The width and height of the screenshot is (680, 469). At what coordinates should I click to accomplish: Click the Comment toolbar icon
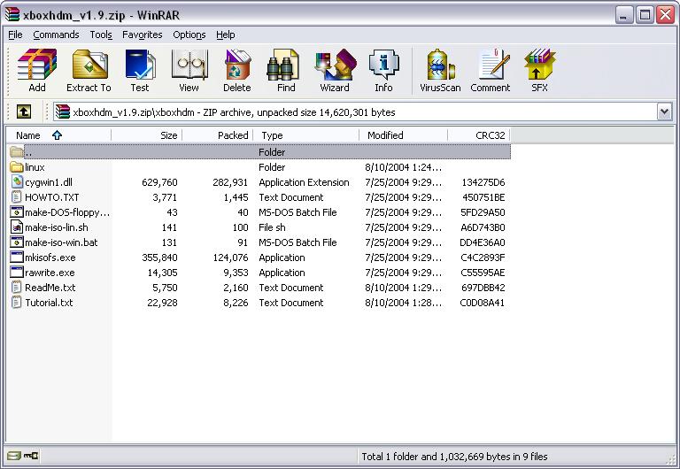tap(491, 71)
